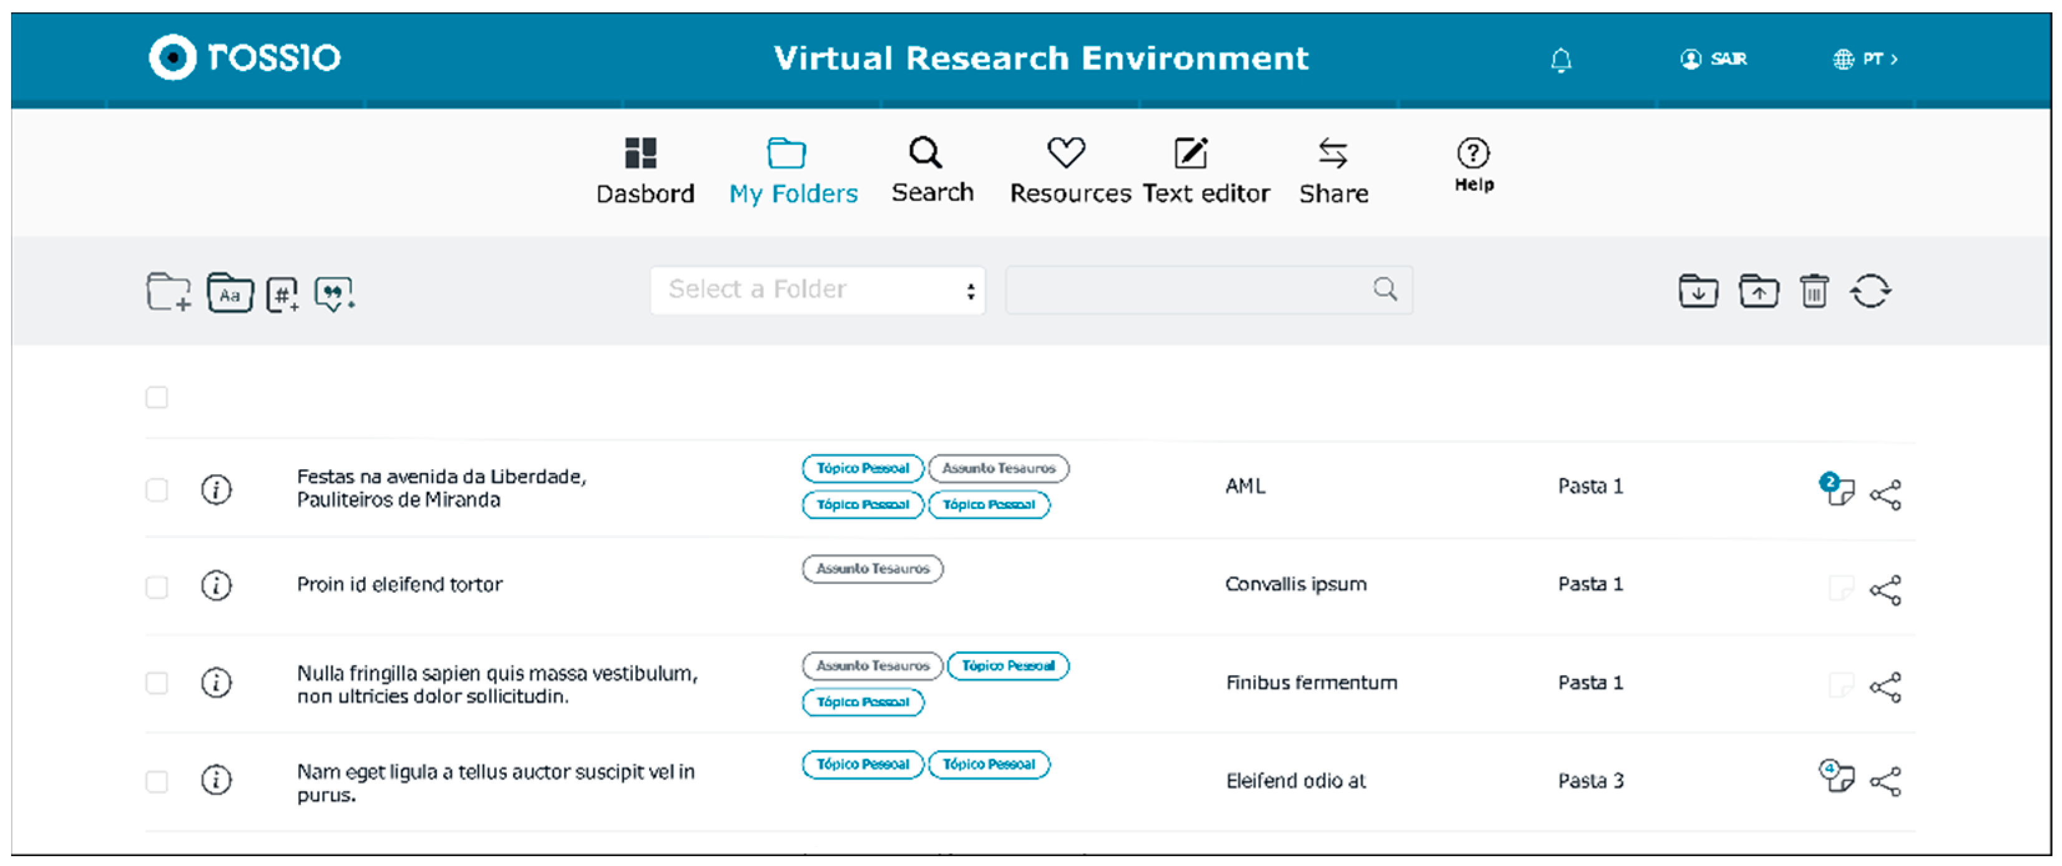The width and height of the screenshot is (2062, 866).
Task: Tick the select-all checkbox above the list
Action: coord(157,398)
